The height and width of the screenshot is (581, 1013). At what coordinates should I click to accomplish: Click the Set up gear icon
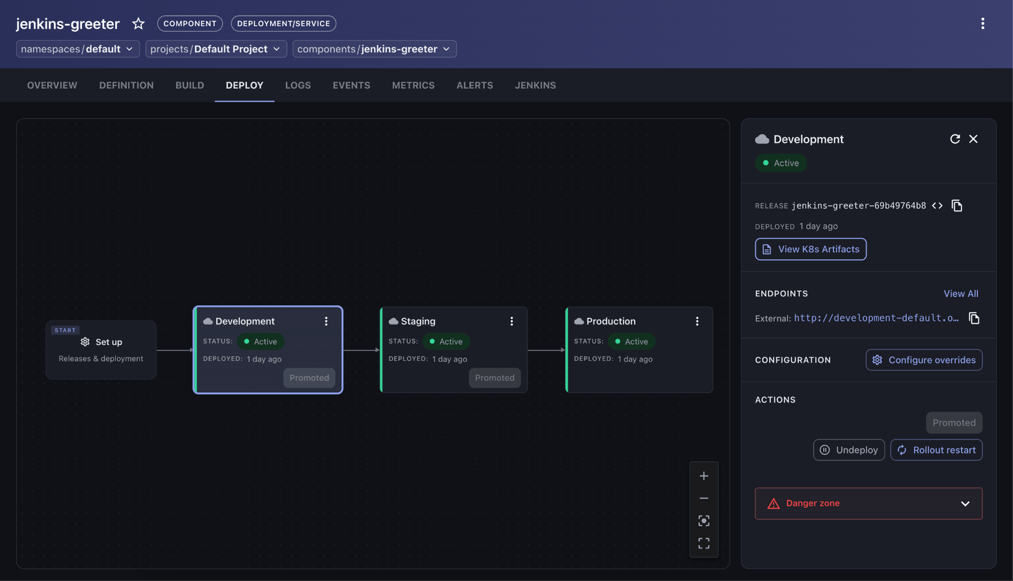click(x=85, y=342)
